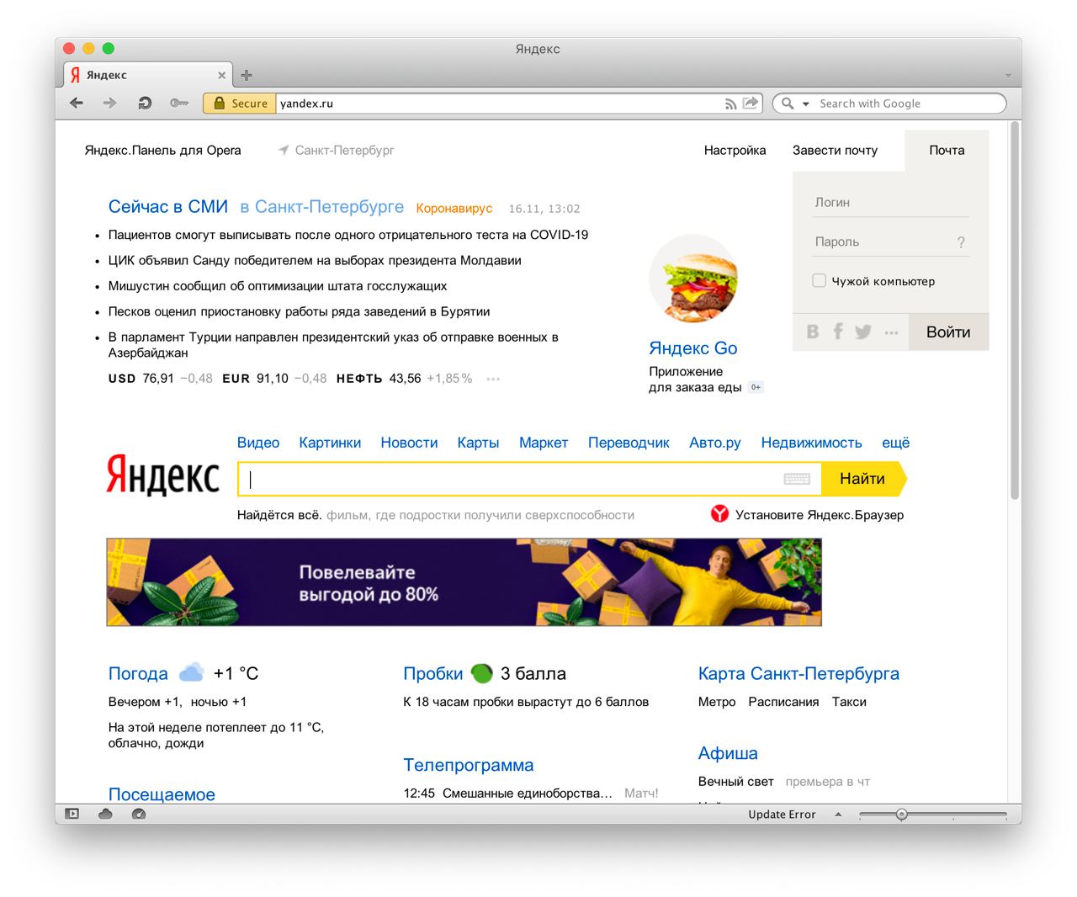Click the Логин input field
1077x897 pixels.
click(x=890, y=202)
